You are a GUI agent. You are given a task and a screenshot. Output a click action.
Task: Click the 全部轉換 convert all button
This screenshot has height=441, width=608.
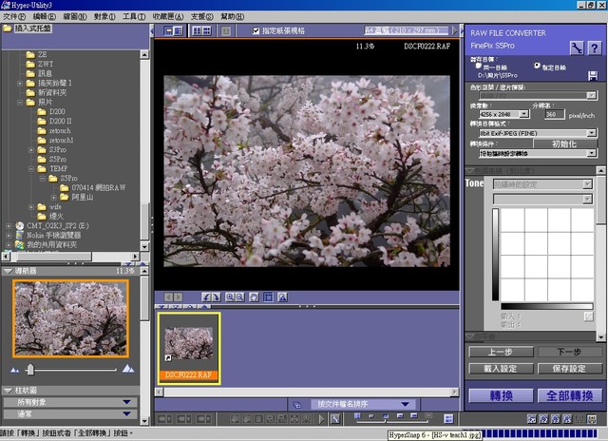pyautogui.click(x=570, y=396)
